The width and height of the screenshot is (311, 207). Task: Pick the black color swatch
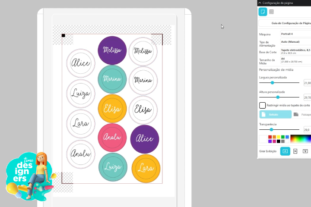(x=278, y=141)
